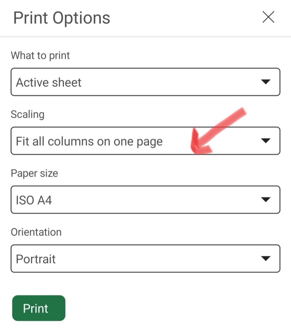This screenshot has height=331, width=291.
Task: Select the "Active sheet" value text
Action: (49, 82)
